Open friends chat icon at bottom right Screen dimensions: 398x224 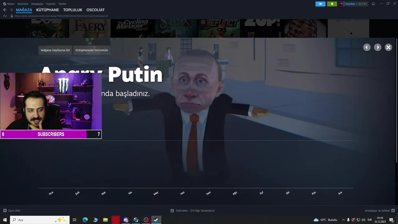393,211
